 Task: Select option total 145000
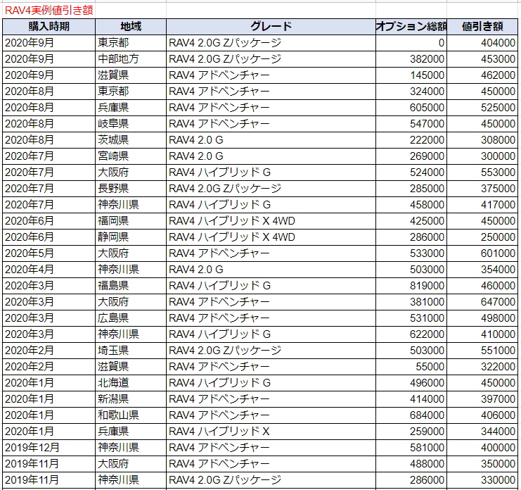(411, 75)
